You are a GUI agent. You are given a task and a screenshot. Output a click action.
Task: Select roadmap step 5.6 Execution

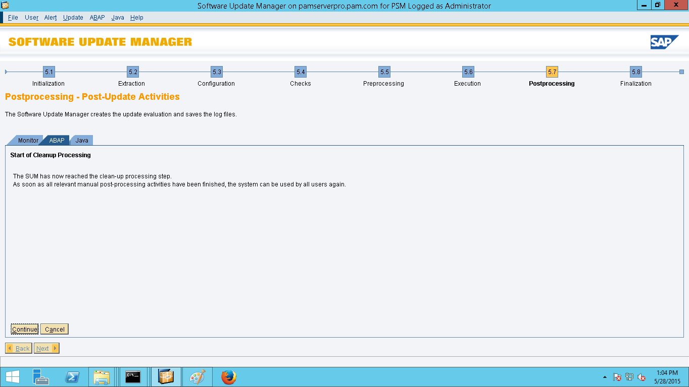pyautogui.click(x=468, y=72)
